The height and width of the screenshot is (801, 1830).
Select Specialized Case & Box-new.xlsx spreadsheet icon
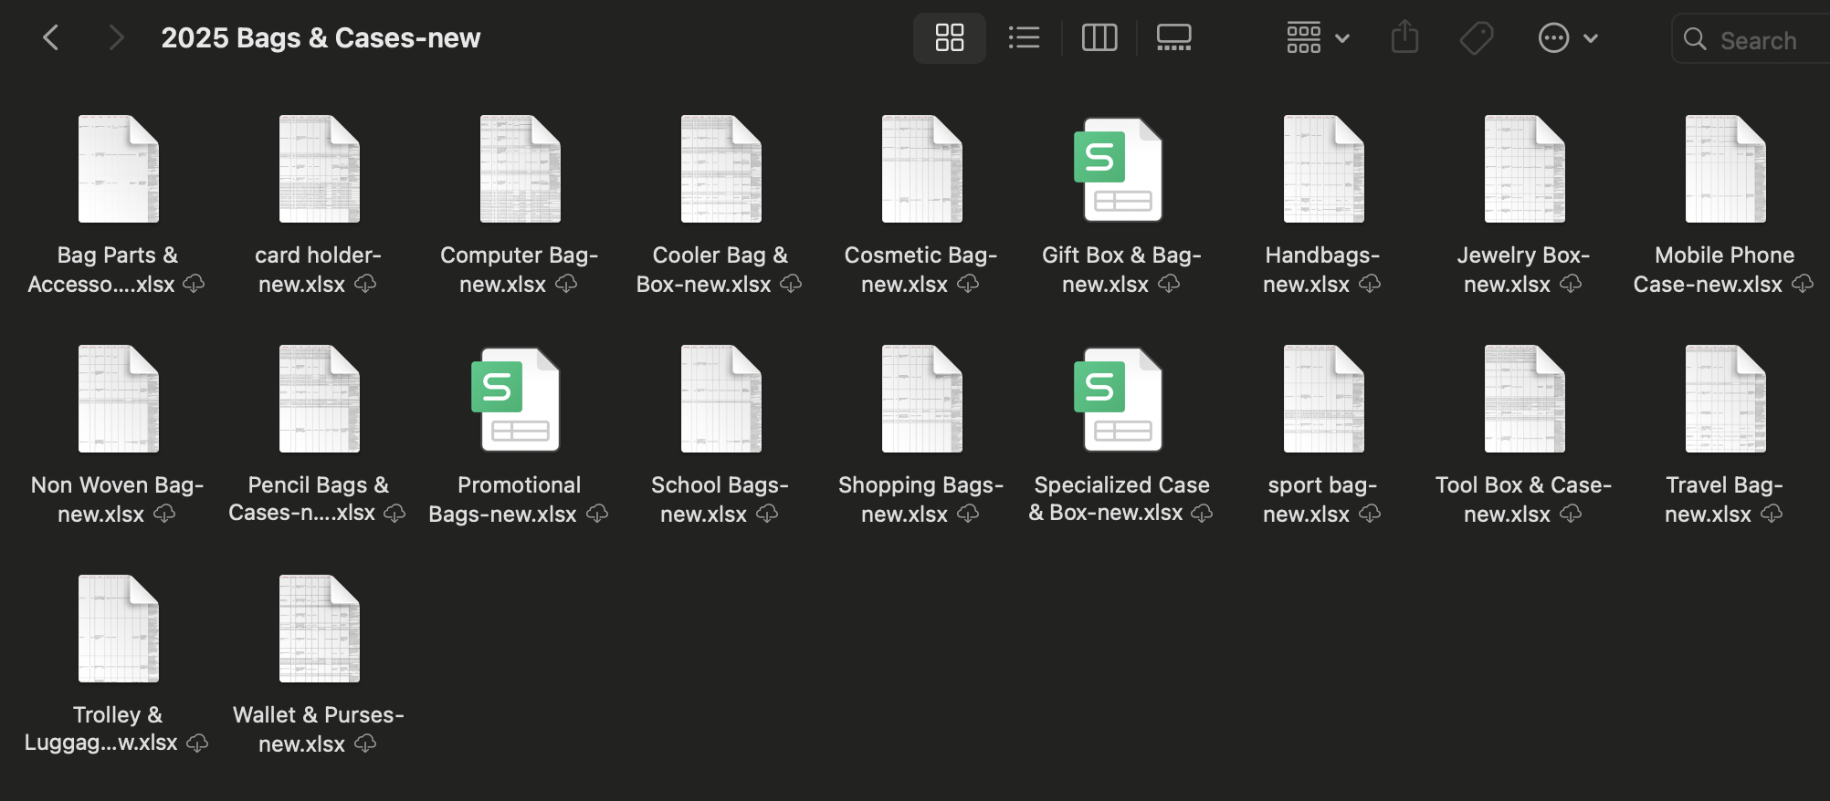[1119, 400]
